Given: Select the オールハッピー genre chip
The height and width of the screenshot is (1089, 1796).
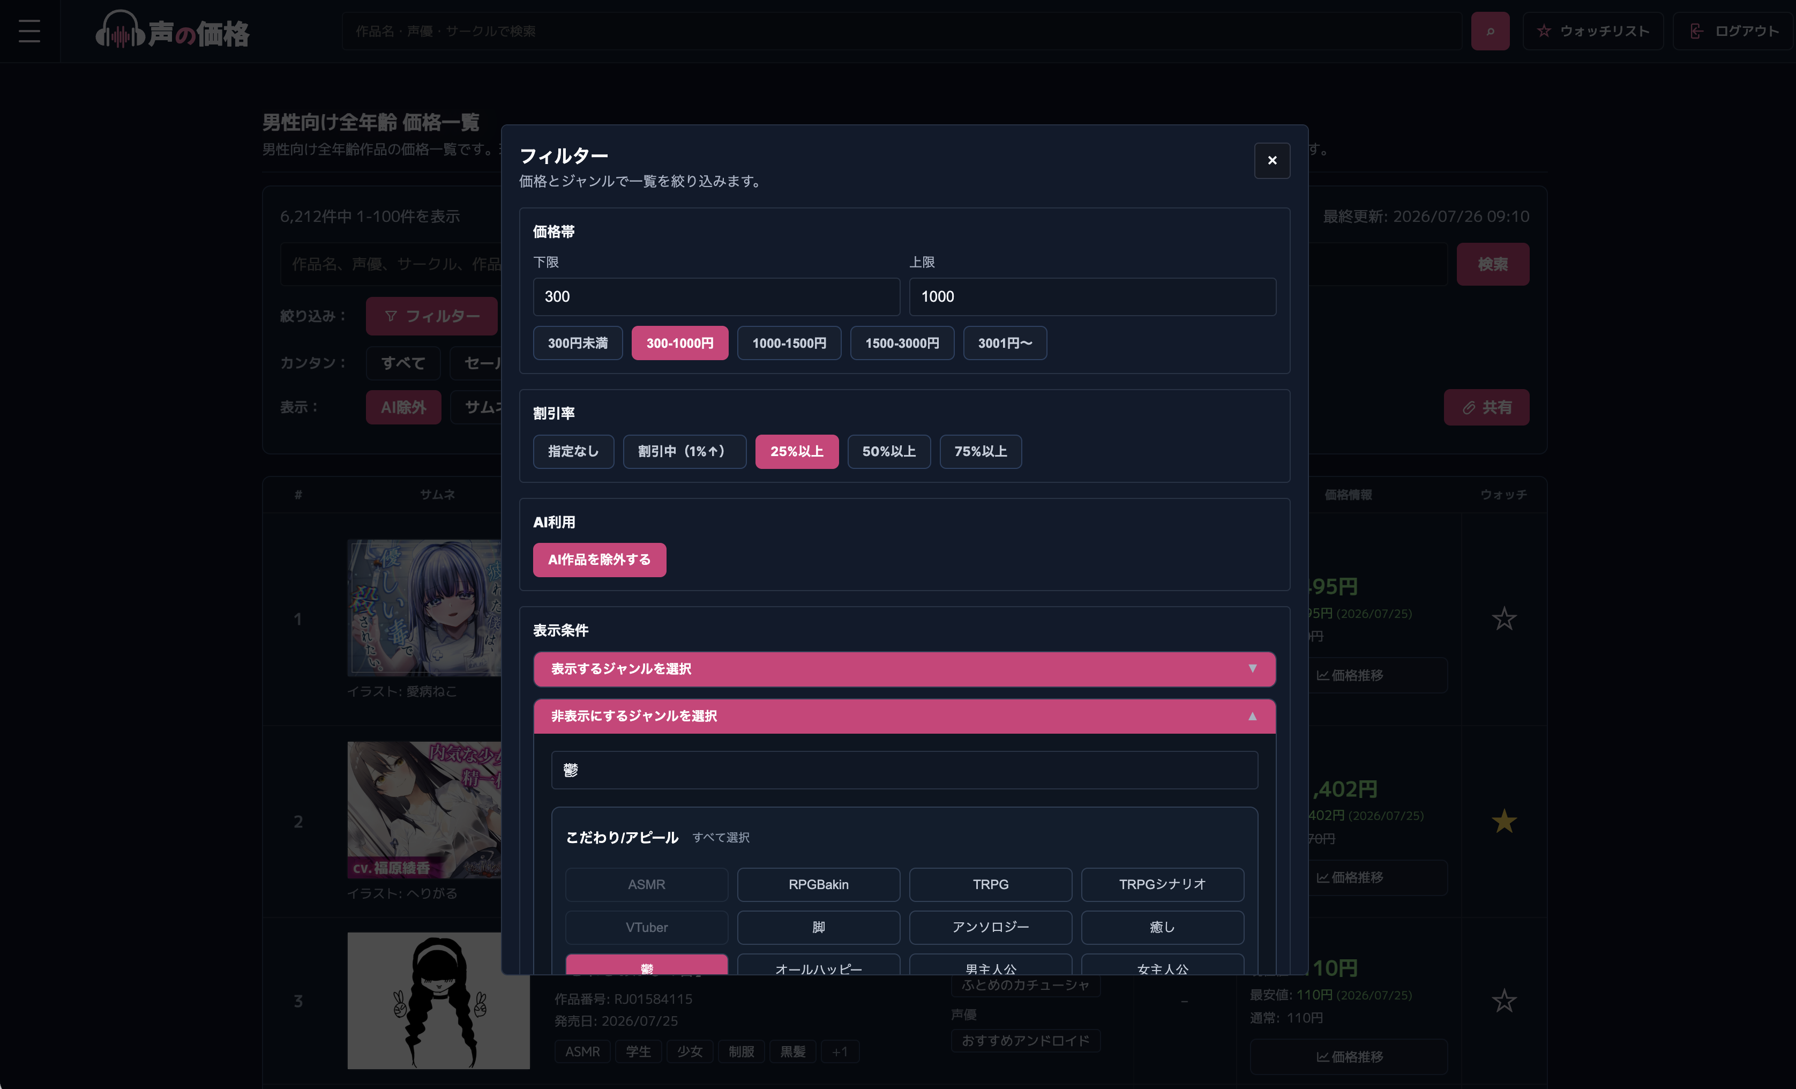Looking at the screenshot, I should click(x=819, y=964).
